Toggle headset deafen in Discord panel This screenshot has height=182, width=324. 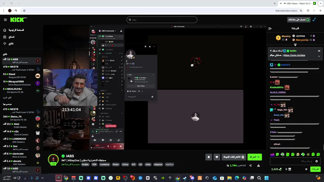click(x=114, y=146)
